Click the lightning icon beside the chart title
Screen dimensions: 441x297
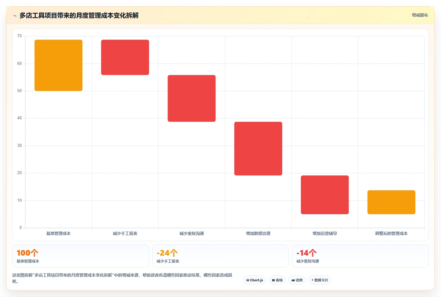(x=15, y=16)
